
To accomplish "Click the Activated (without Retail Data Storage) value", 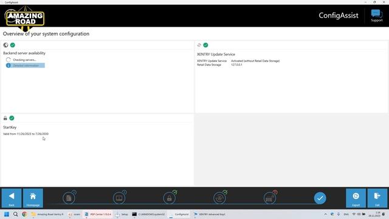I will coord(255,61).
